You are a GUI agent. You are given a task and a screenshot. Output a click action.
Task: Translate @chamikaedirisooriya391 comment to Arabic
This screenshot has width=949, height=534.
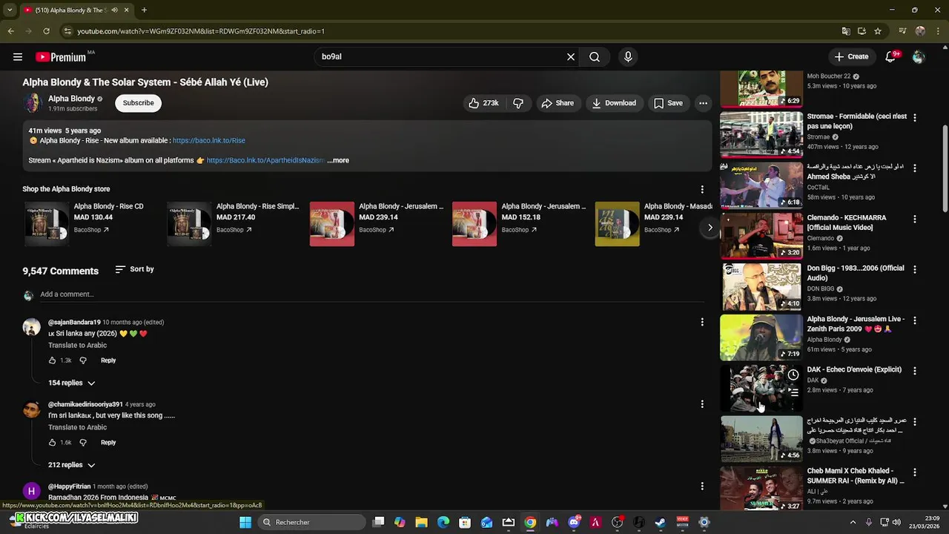click(x=78, y=427)
